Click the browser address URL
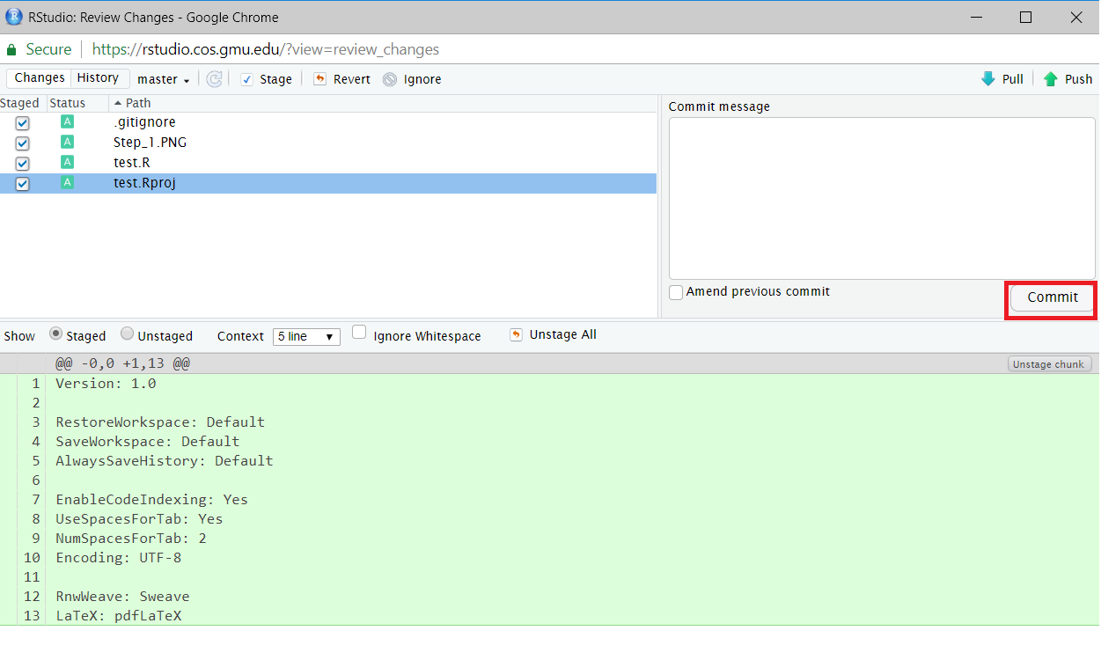Image resolution: width=1101 pixels, height=660 pixels. coord(266,49)
